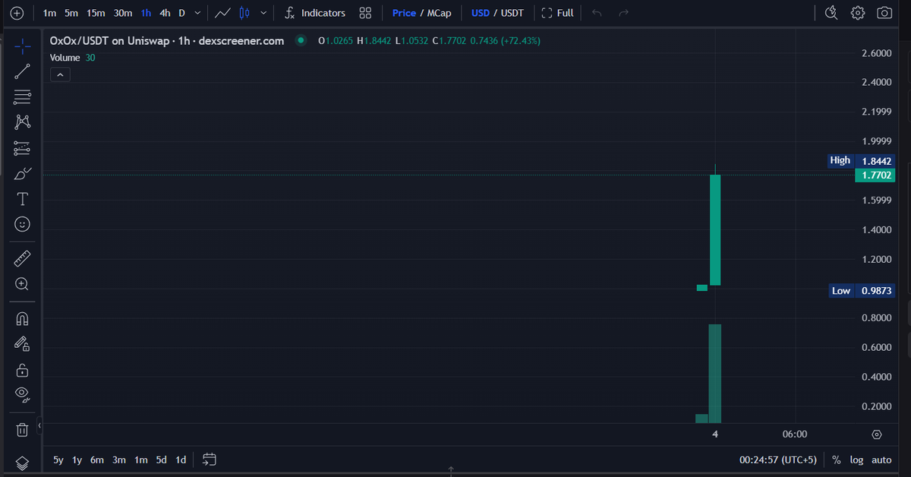Select the 1h interval
Image resolution: width=911 pixels, height=477 pixels.
click(x=147, y=13)
